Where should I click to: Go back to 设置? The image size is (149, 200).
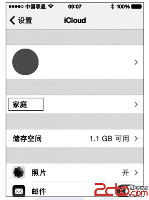click(25, 20)
